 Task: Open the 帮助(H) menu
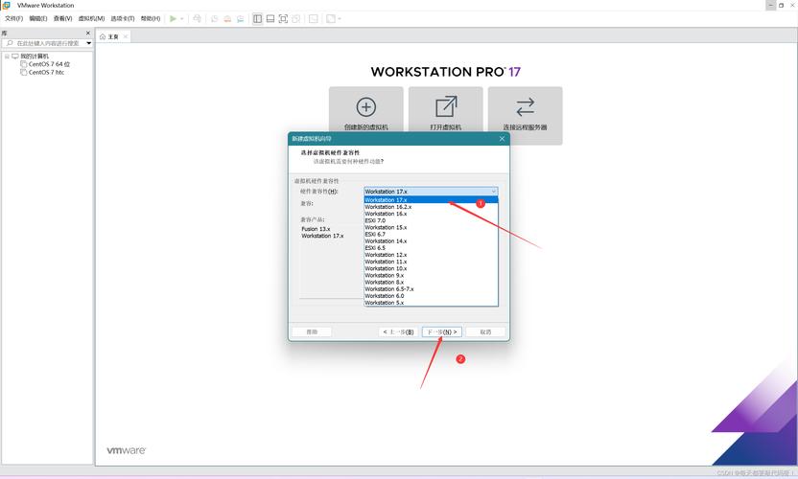(151, 19)
